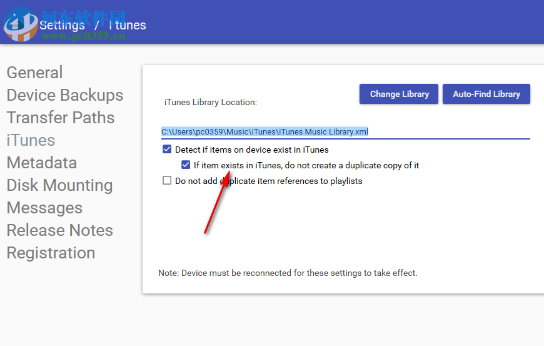This screenshot has width=544, height=346.
Task: Go to Transfer Paths settings
Action: (x=61, y=118)
